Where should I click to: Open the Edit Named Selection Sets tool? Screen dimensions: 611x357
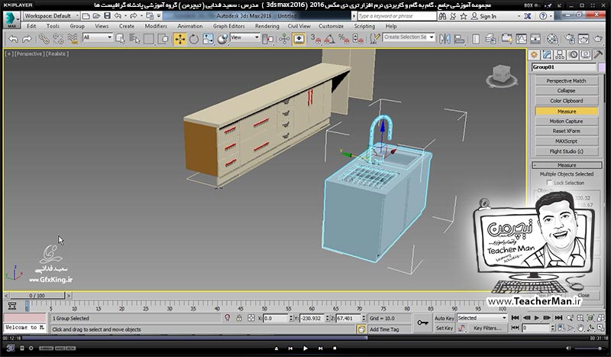click(374, 39)
